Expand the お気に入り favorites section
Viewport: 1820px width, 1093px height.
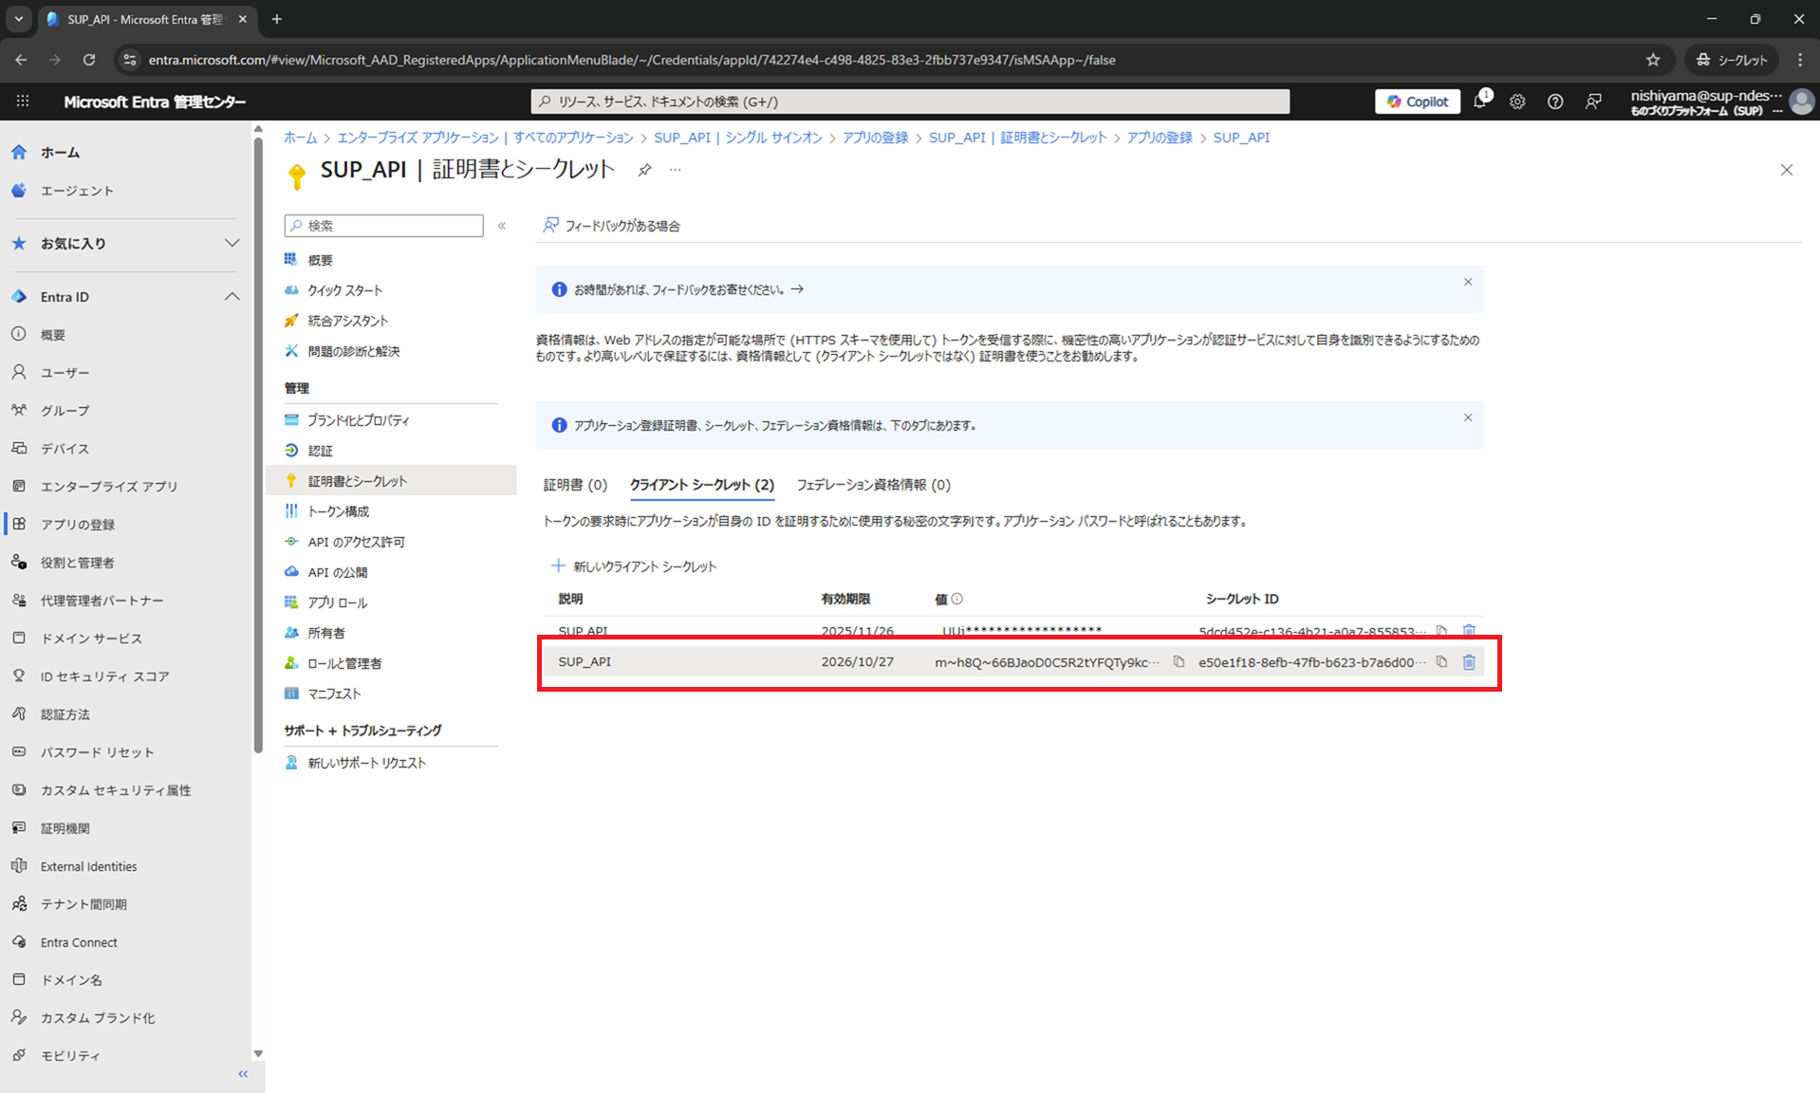[232, 244]
